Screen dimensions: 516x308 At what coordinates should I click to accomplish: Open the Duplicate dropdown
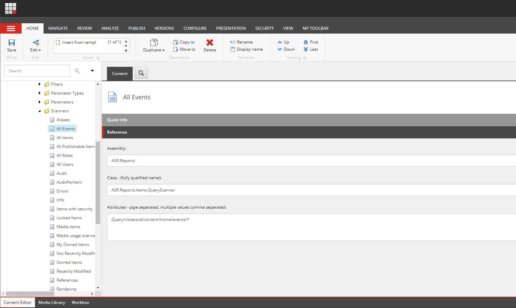(x=154, y=50)
